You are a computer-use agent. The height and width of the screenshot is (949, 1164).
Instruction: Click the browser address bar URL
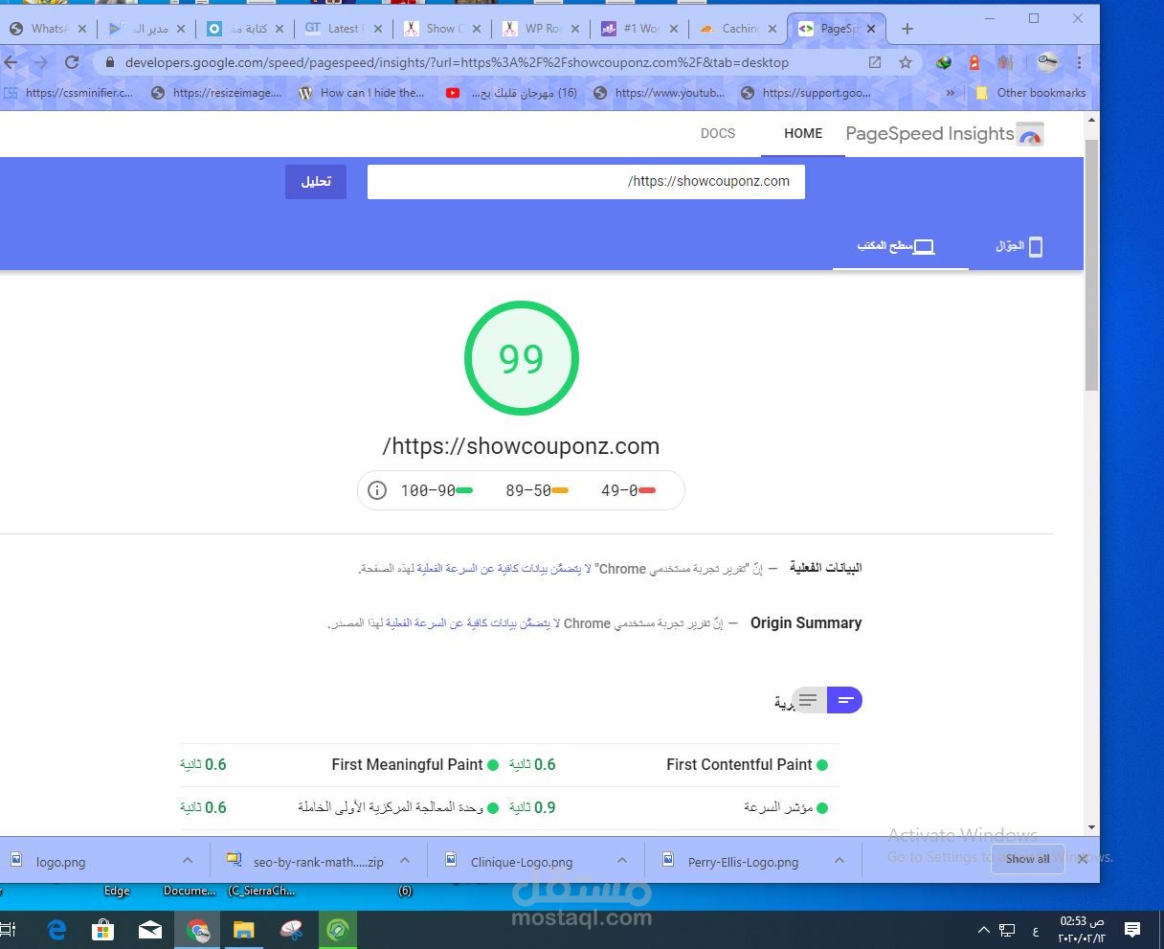tap(457, 62)
